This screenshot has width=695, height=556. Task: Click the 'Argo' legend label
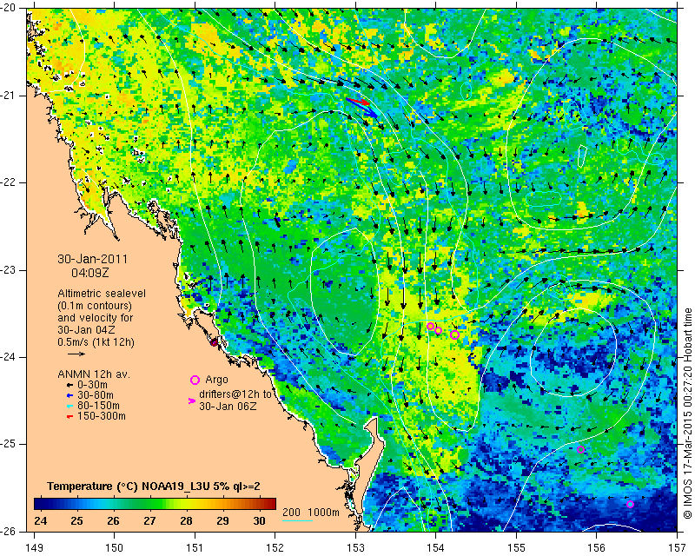tap(216, 380)
